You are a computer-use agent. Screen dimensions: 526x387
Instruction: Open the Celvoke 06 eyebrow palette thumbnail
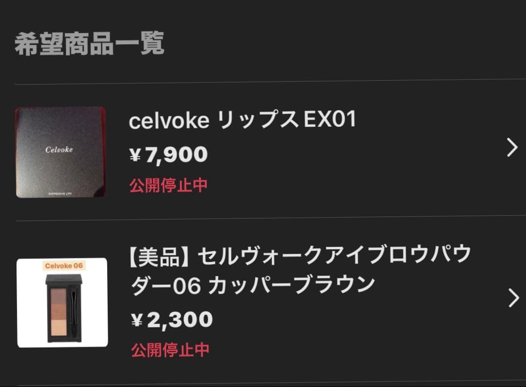(62, 302)
